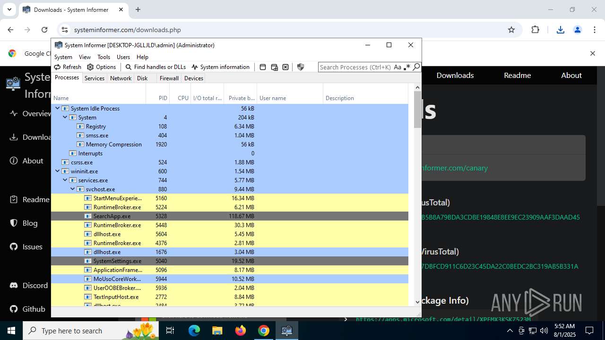The height and width of the screenshot is (340, 605).
Task: Open the Options gear button
Action: click(102, 67)
